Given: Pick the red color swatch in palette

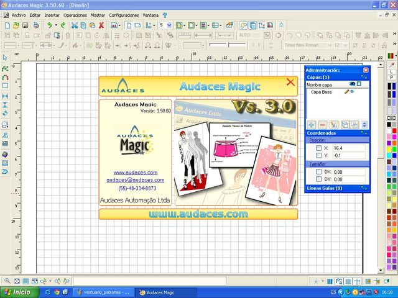Looking at the screenshot, I should pos(394,131).
